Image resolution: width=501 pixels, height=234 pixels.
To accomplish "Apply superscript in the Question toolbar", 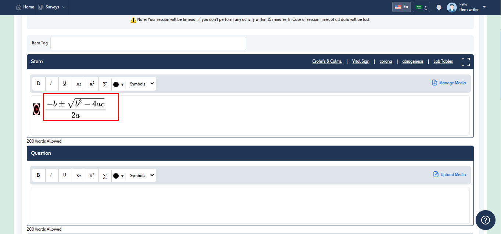I will click(x=92, y=175).
